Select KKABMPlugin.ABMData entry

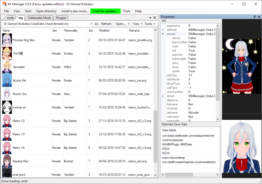177,144
